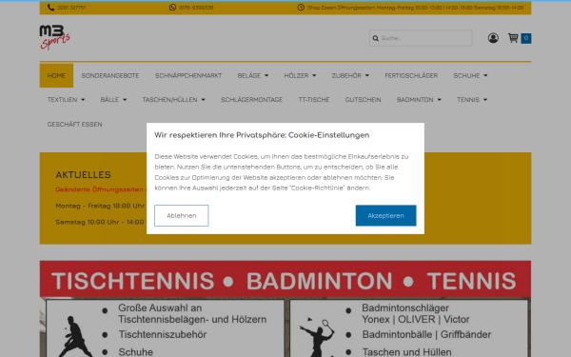Open TT-TISCHE menu item
The width and height of the screenshot is (571, 357).
click(314, 100)
